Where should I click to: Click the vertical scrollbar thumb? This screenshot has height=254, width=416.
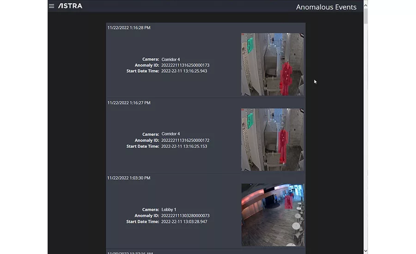coord(366,16)
